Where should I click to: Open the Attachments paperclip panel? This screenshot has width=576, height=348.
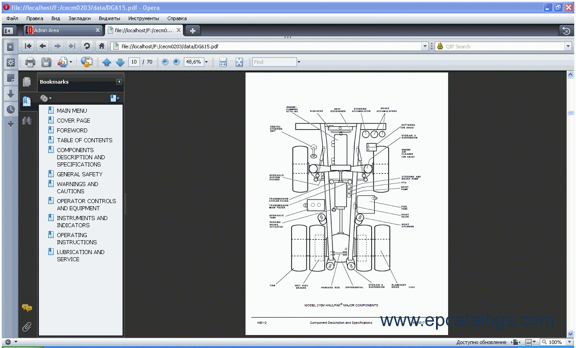pos(27,327)
